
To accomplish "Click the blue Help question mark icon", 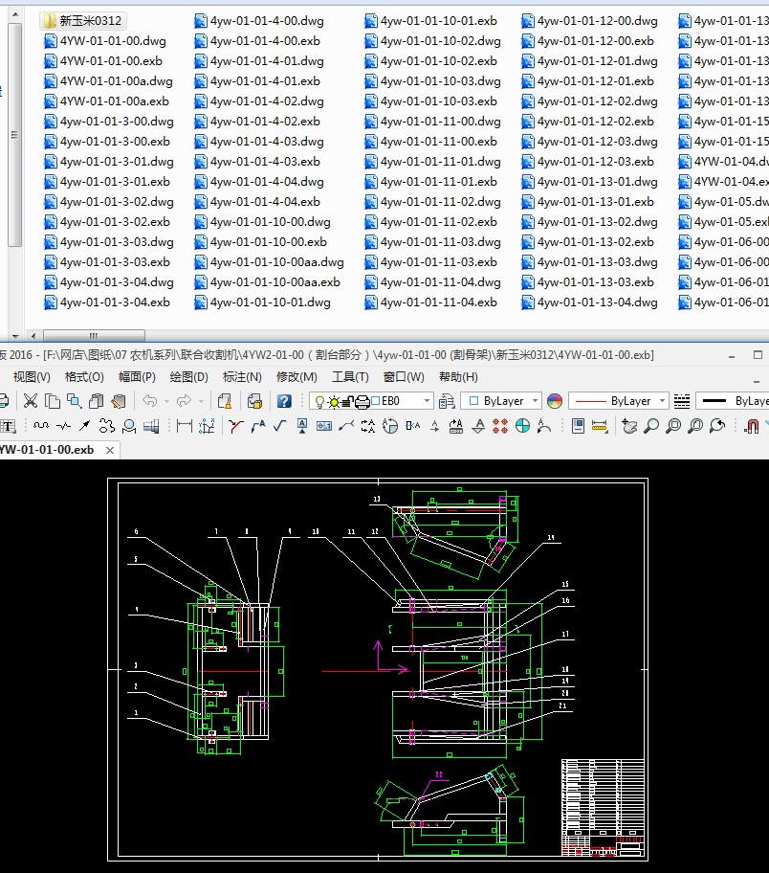I will pos(284,401).
